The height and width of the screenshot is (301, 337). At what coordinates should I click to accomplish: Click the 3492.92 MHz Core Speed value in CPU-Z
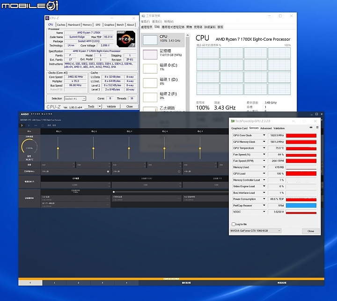[x=75, y=77]
